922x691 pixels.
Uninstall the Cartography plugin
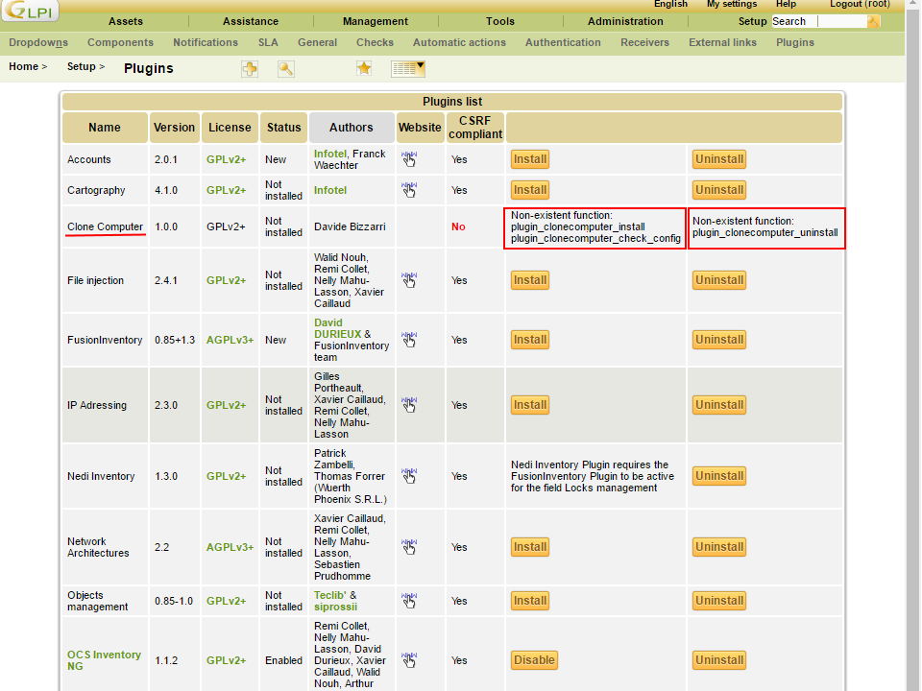coord(719,190)
